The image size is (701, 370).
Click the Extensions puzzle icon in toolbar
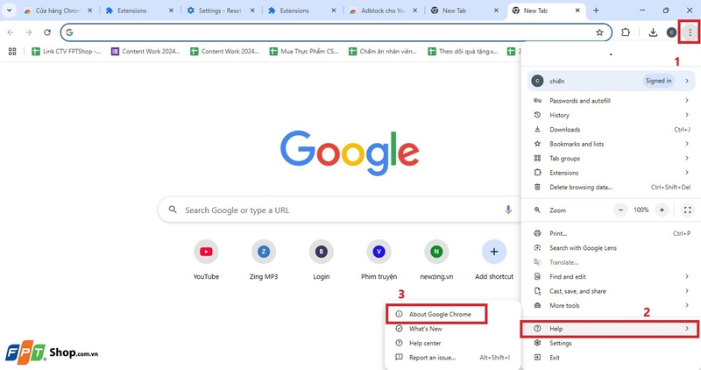(626, 32)
